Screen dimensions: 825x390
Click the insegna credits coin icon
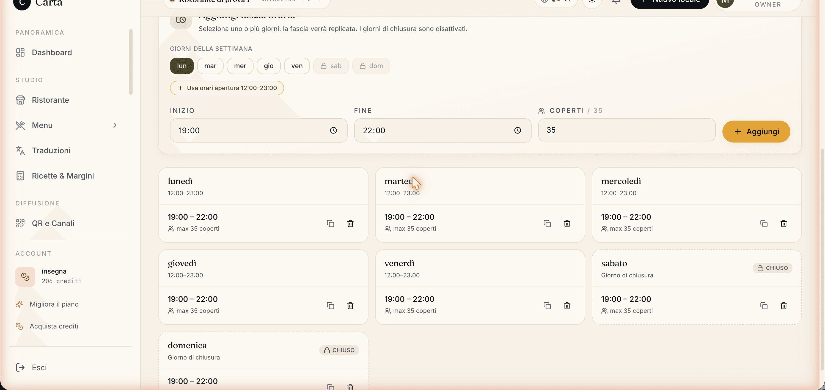[x=25, y=277]
